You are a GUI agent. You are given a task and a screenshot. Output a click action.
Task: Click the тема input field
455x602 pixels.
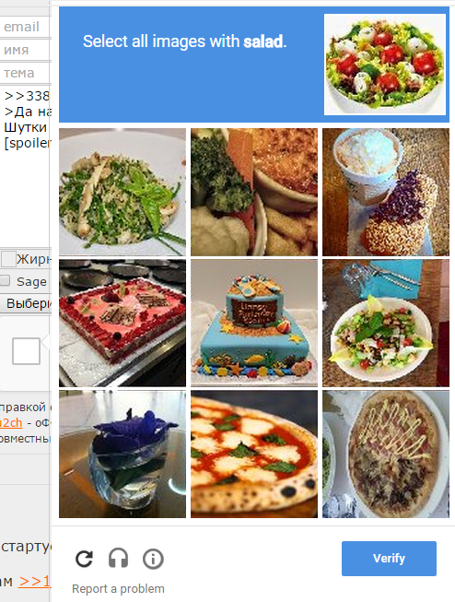(25, 73)
